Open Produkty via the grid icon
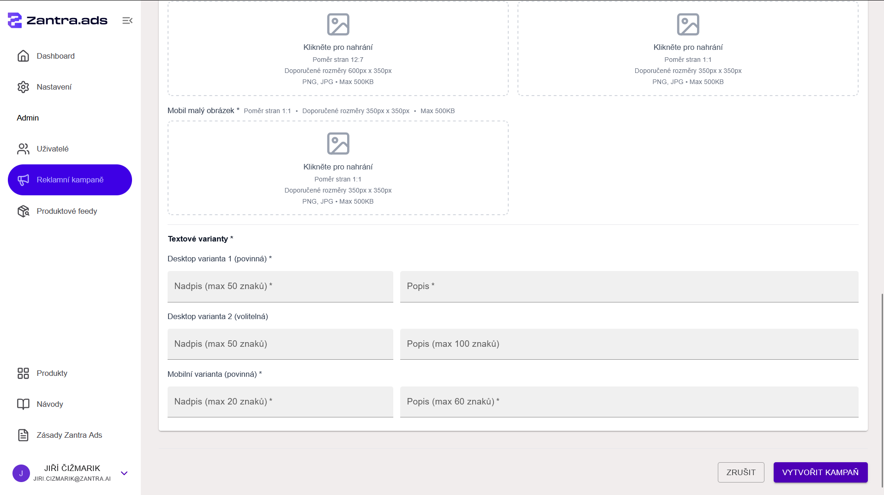884x495 pixels. point(23,373)
